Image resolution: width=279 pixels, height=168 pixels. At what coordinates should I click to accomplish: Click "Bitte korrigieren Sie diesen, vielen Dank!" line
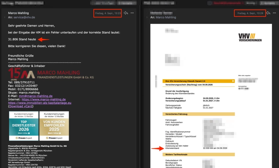37,46
